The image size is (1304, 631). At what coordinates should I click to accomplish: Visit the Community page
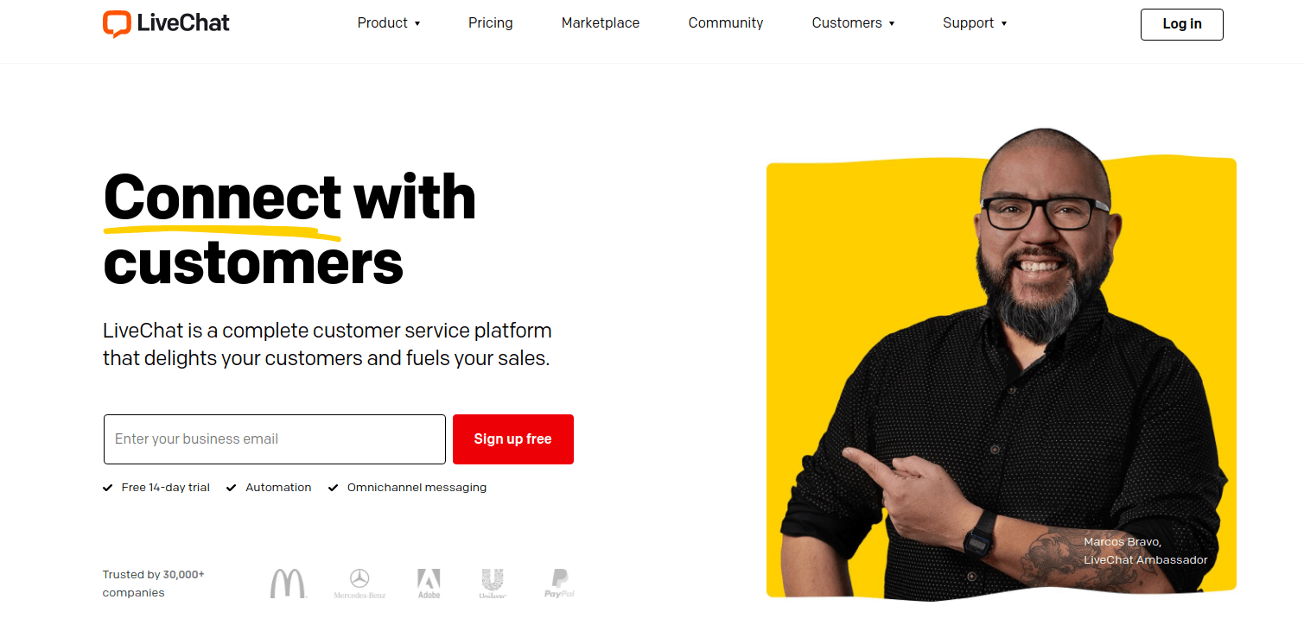point(726,23)
